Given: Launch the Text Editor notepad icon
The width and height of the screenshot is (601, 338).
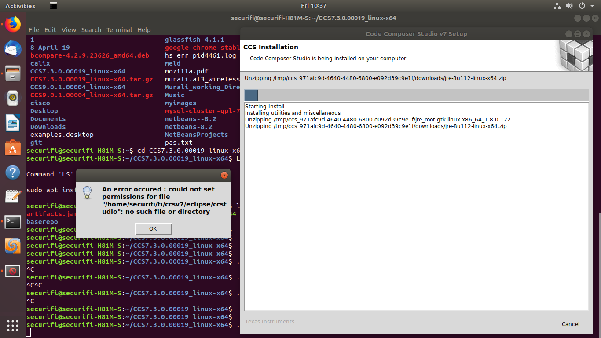Looking at the screenshot, I should pos(13,196).
